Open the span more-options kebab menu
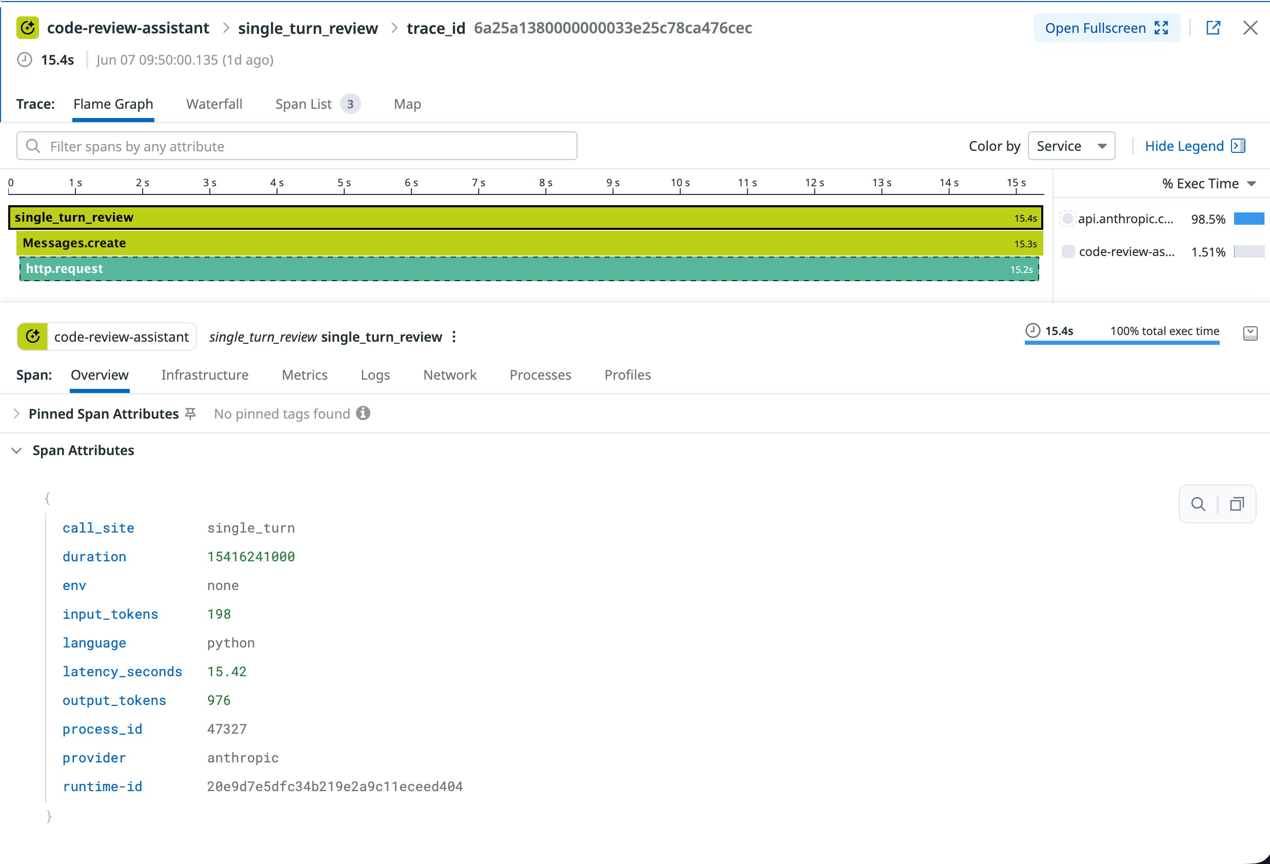This screenshot has width=1270, height=864. click(x=454, y=337)
